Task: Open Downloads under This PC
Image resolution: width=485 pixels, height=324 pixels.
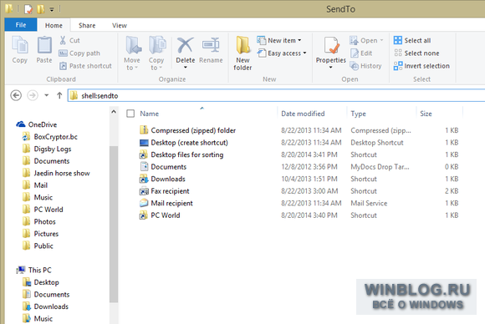Action: click(x=46, y=306)
